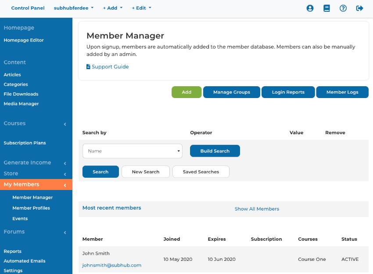Open the documentation book icon
Image resolution: width=373 pixels, height=274 pixels.
(326, 8)
